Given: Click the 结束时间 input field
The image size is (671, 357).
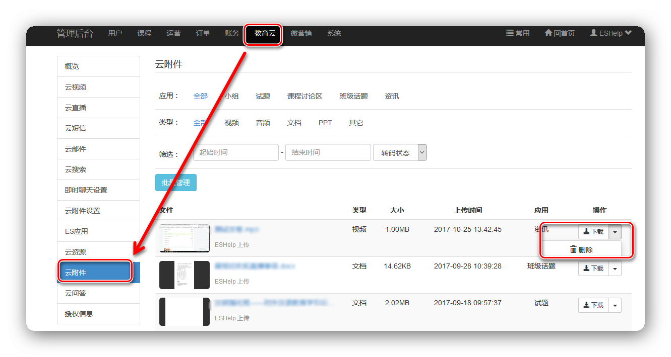Looking at the screenshot, I should pyautogui.click(x=328, y=152).
